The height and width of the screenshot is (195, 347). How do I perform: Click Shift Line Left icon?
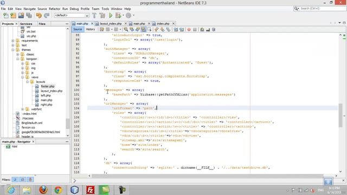pos(176,29)
